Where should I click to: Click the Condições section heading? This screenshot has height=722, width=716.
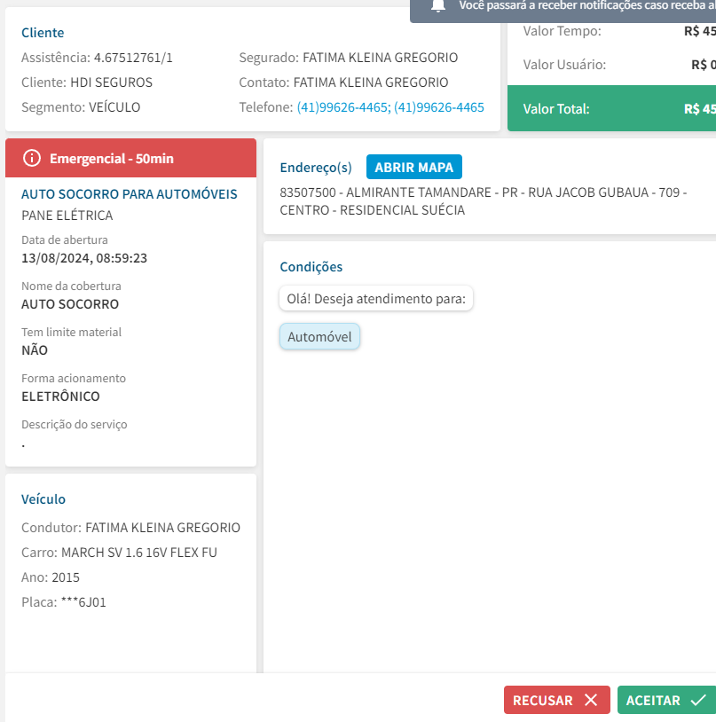click(311, 267)
